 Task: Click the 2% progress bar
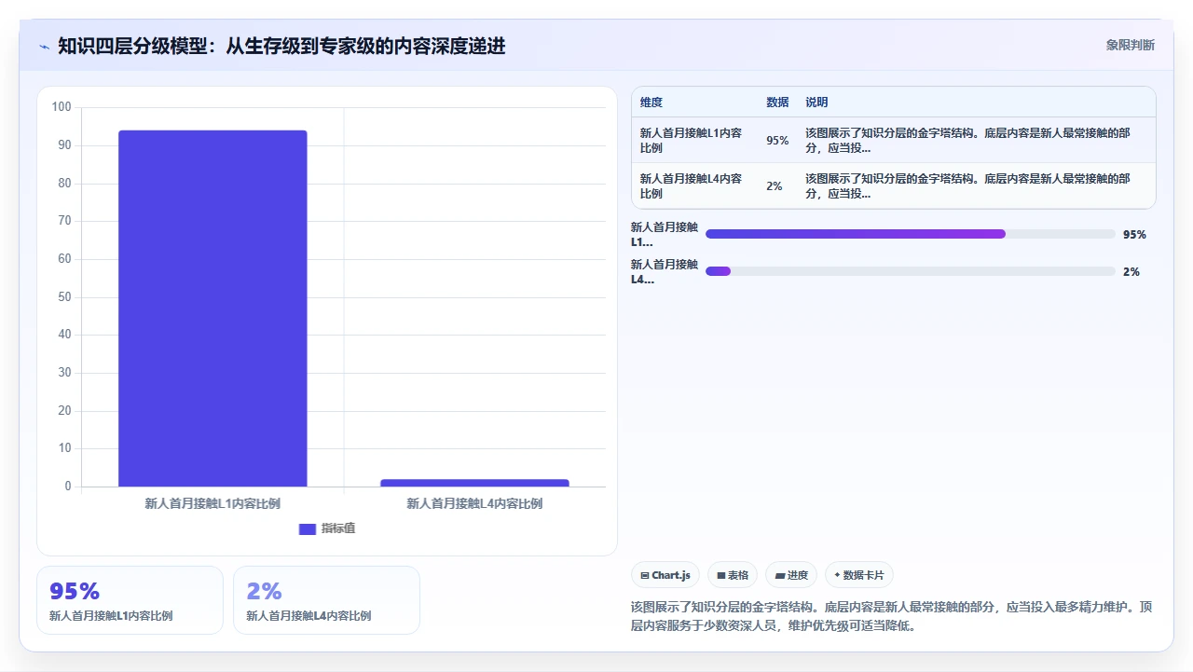tap(910, 271)
